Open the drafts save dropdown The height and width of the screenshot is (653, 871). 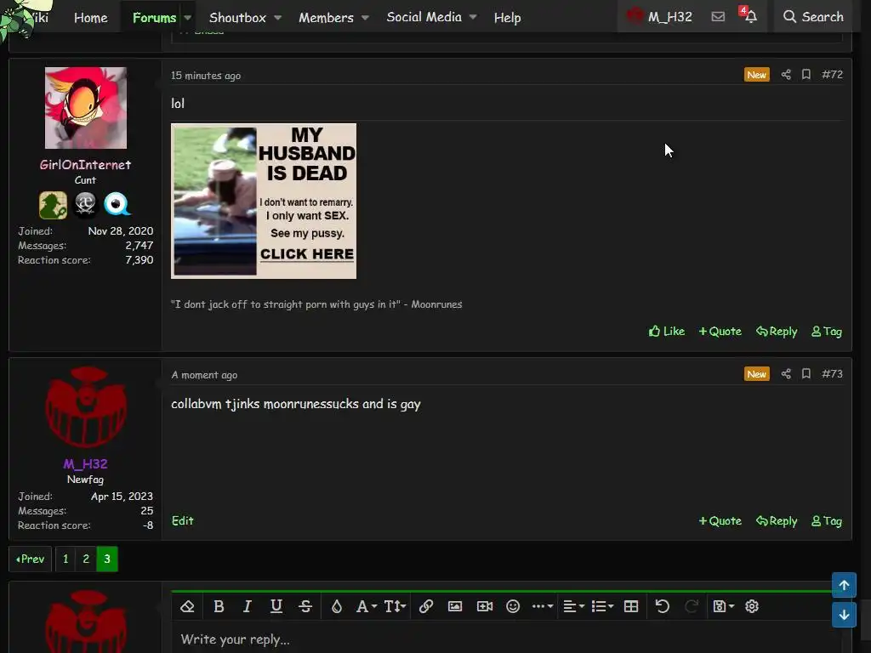pyautogui.click(x=723, y=606)
